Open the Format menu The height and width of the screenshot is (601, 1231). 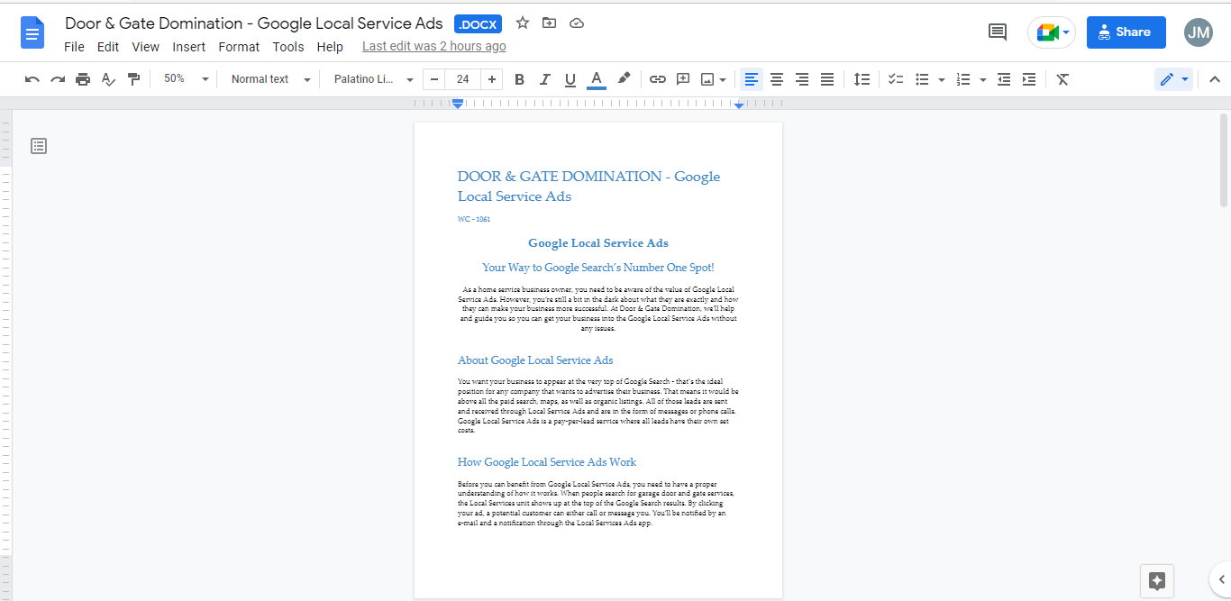239,47
